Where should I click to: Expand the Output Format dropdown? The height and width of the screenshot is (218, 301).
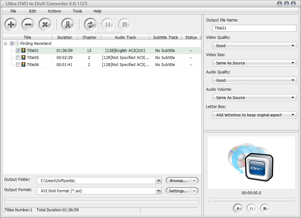click(159, 191)
